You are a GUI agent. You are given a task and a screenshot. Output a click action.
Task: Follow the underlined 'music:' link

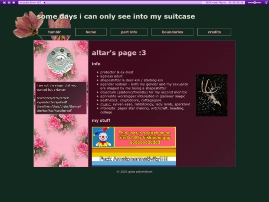pos(106,104)
